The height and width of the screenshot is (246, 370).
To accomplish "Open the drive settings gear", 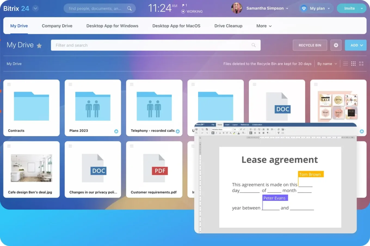I will (x=336, y=45).
